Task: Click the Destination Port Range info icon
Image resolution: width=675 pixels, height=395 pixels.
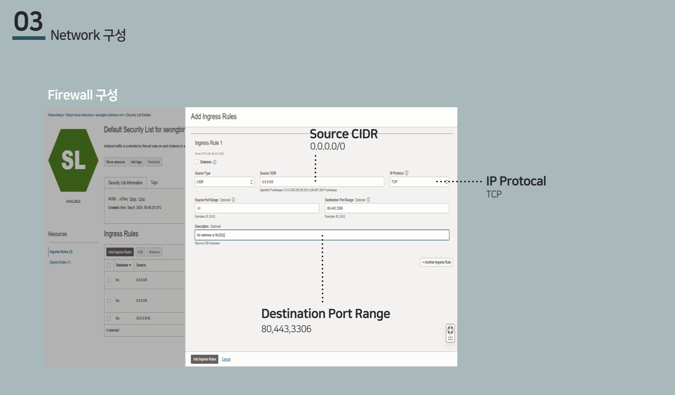Action: [368, 200]
